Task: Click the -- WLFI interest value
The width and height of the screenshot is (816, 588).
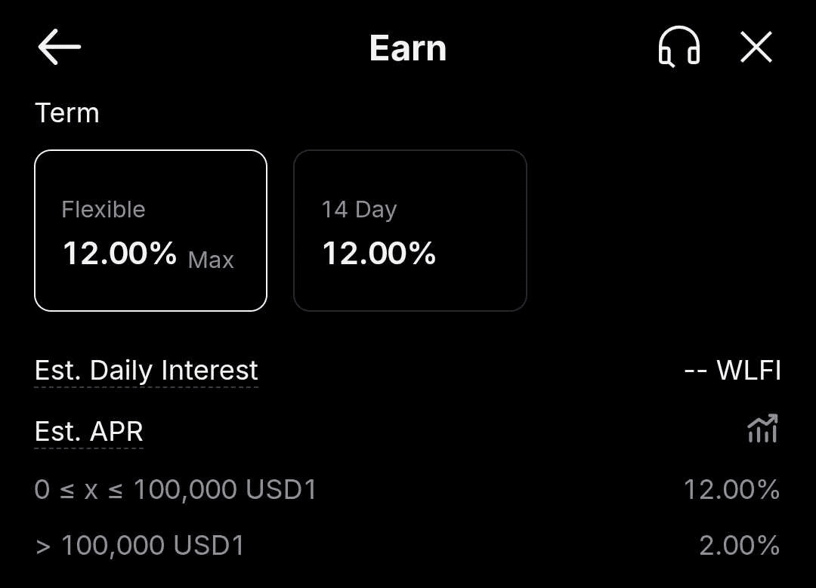Action: point(731,371)
